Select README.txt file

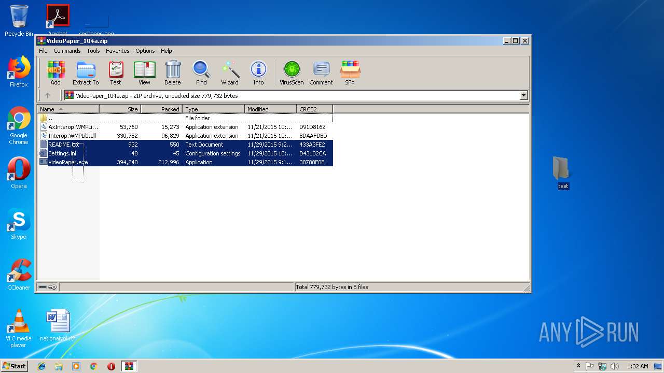(186, 145)
